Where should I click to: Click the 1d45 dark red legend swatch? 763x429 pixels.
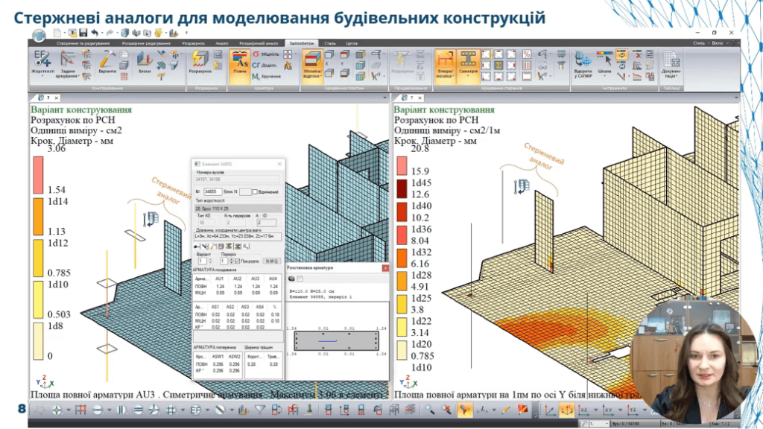coord(402,188)
